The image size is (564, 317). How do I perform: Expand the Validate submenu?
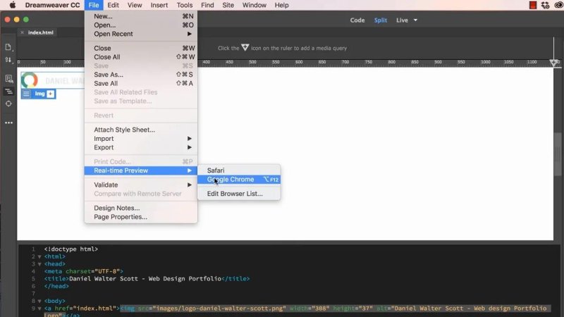140,185
